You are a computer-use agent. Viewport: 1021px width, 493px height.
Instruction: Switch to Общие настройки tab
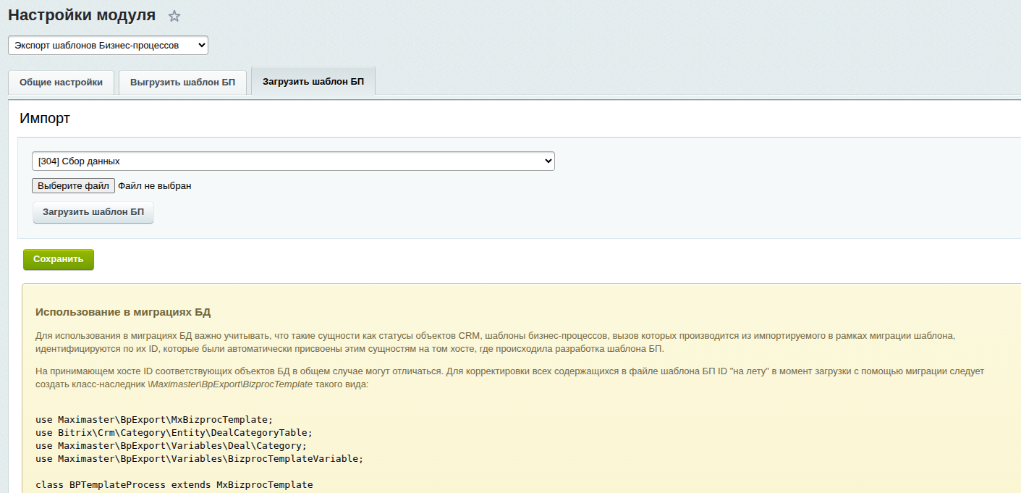click(61, 82)
